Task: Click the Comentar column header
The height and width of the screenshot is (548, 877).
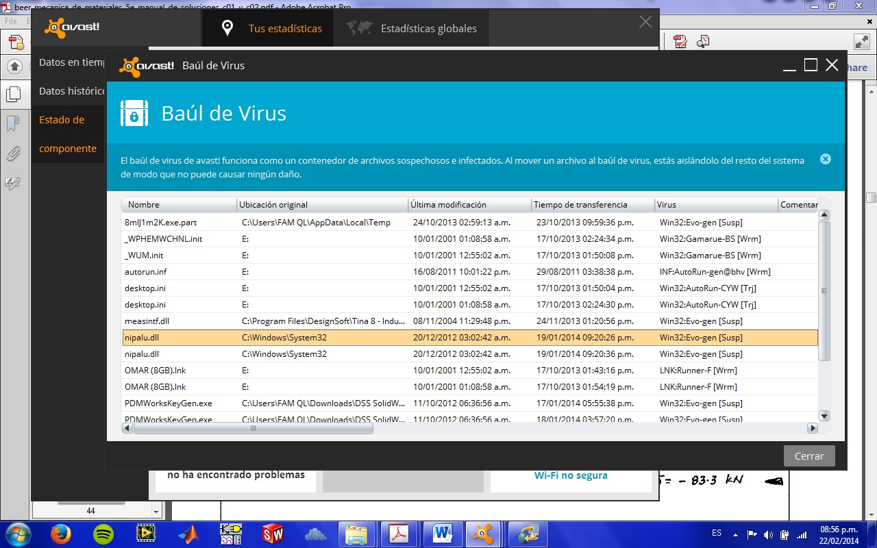Action: [x=799, y=205]
